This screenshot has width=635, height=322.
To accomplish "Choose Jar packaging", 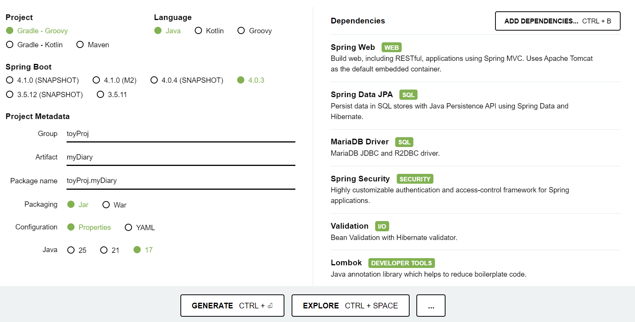I will click(78, 204).
